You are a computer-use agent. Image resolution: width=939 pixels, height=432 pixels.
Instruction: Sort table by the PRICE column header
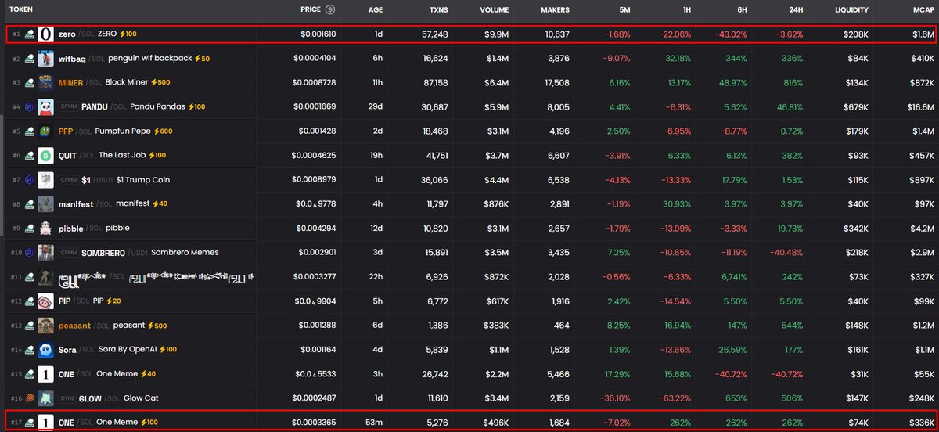coord(311,10)
